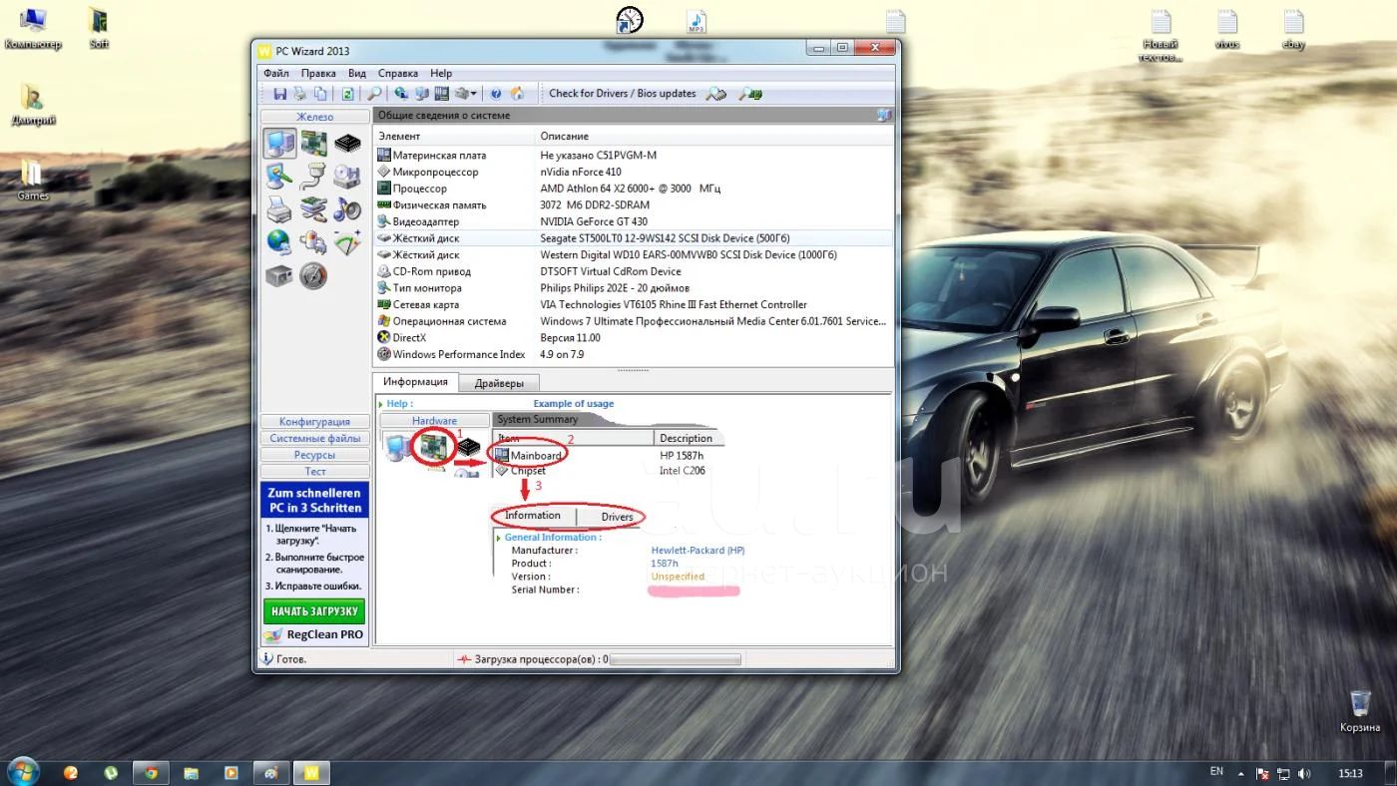Select the Printers icon in the sidebar
Screen dimensions: 1397x786
coord(279,209)
